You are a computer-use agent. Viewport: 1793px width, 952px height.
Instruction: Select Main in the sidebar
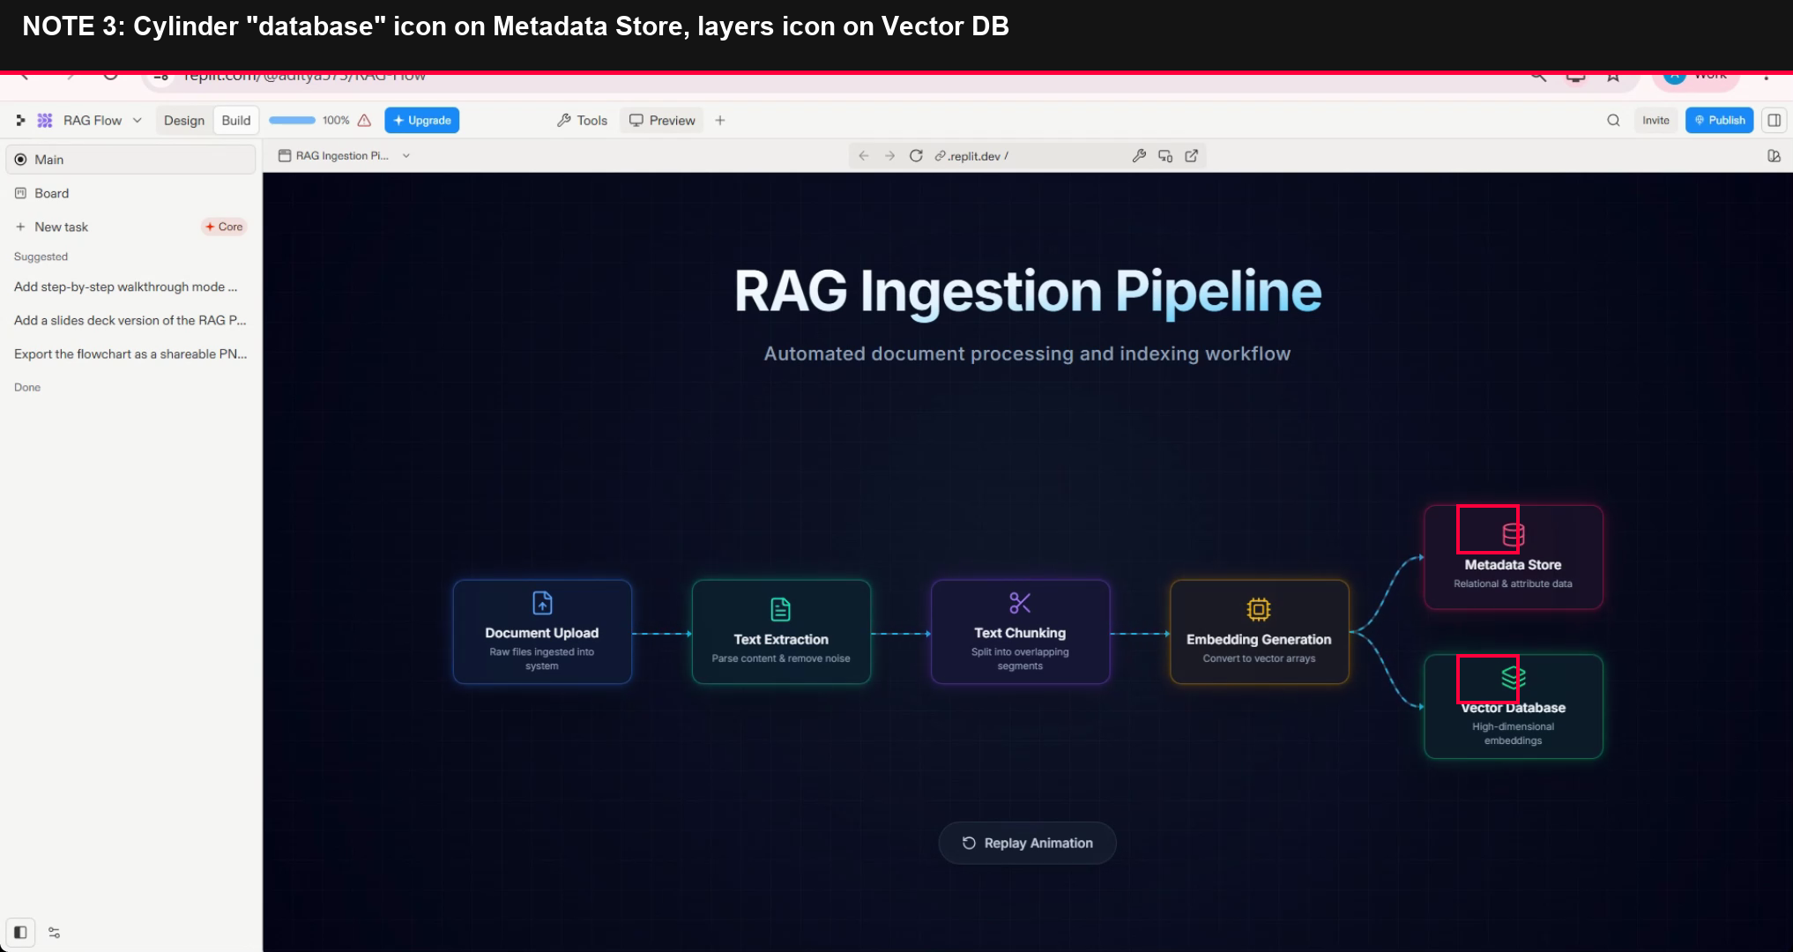(130, 160)
